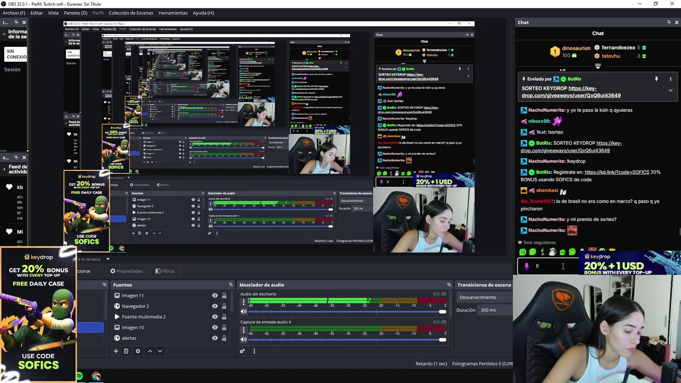
Task: Unlock the Imagen 11 source
Action: (224, 295)
